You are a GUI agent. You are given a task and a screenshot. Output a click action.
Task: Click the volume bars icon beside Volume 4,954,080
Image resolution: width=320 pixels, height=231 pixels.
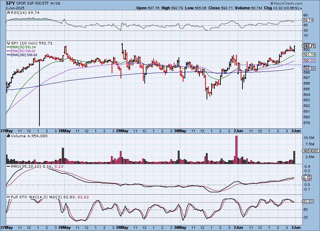[9, 136]
